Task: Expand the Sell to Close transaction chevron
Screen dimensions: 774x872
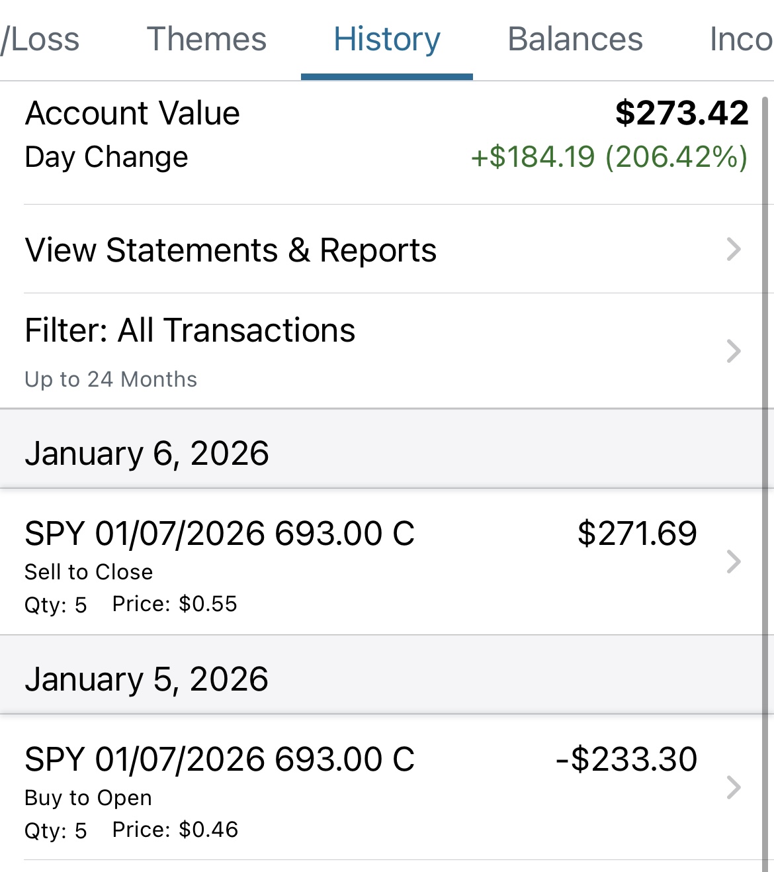Action: tap(733, 561)
